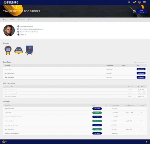Image resolution: width=150 pixels, height=144 pixels.
Task: Open the messages envelope icon
Action: [x=134, y=2]
